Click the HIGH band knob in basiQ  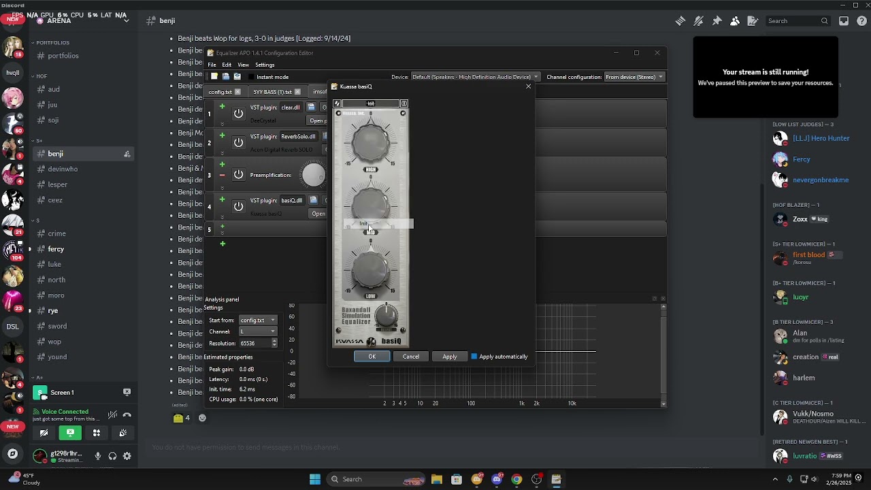[x=371, y=142]
